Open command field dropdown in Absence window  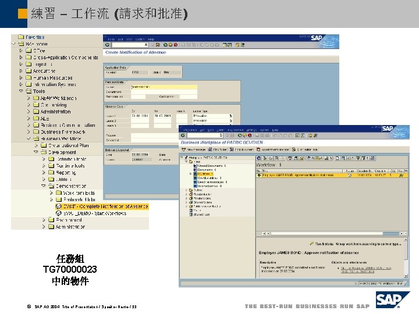pyautogui.click(x=146, y=45)
